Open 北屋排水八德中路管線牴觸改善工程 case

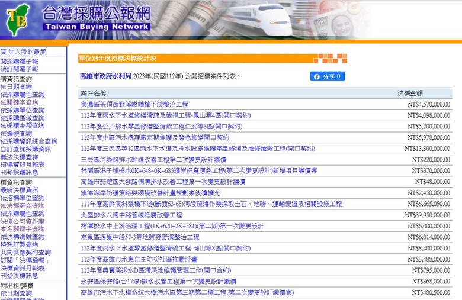pos(131,215)
